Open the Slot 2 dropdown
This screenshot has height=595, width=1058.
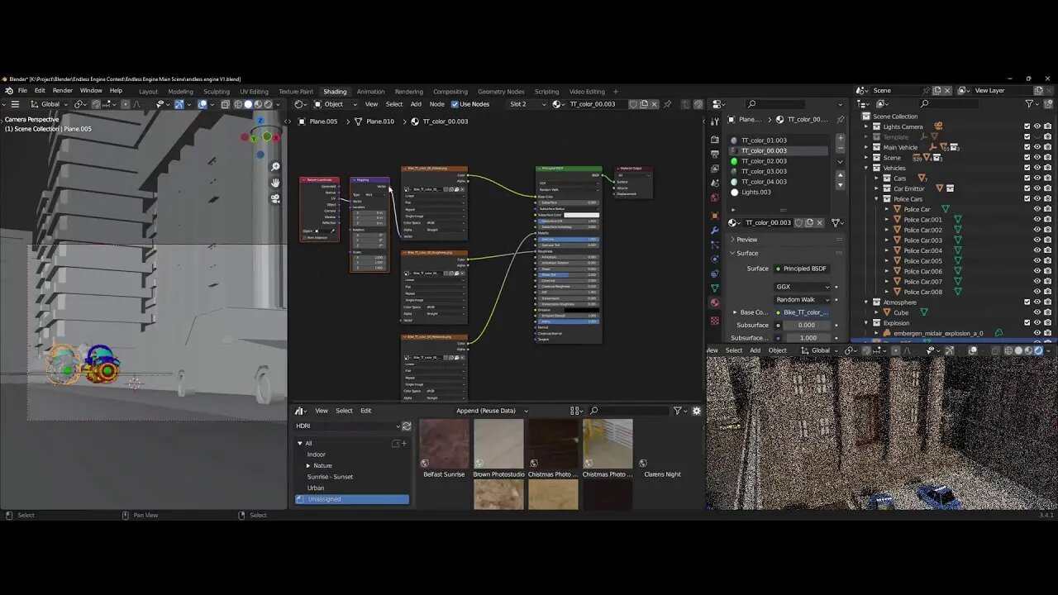(527, 104)
